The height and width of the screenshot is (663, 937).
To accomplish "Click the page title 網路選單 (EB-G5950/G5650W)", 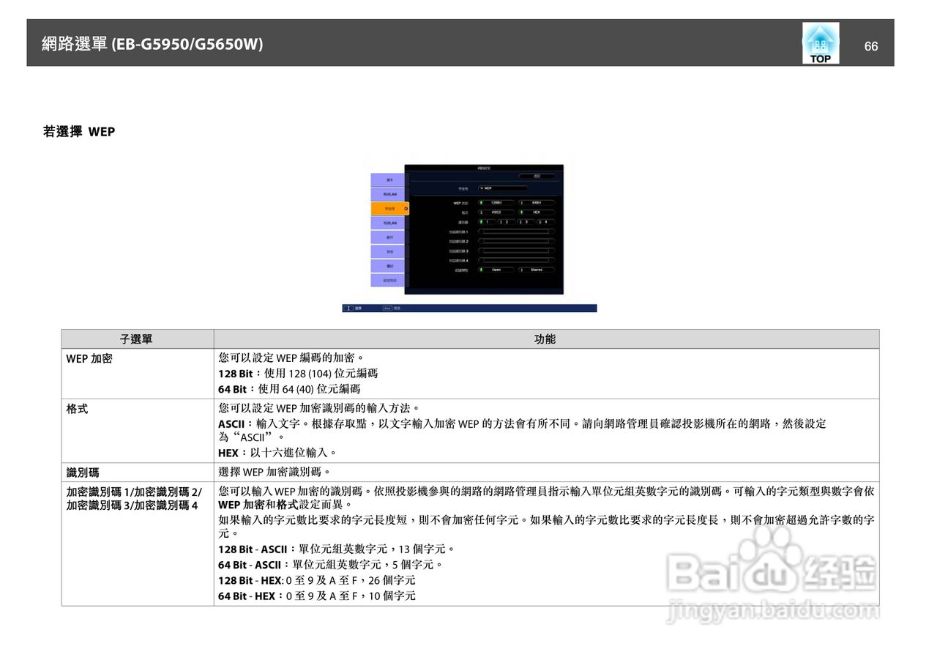I will pos(152,44).
